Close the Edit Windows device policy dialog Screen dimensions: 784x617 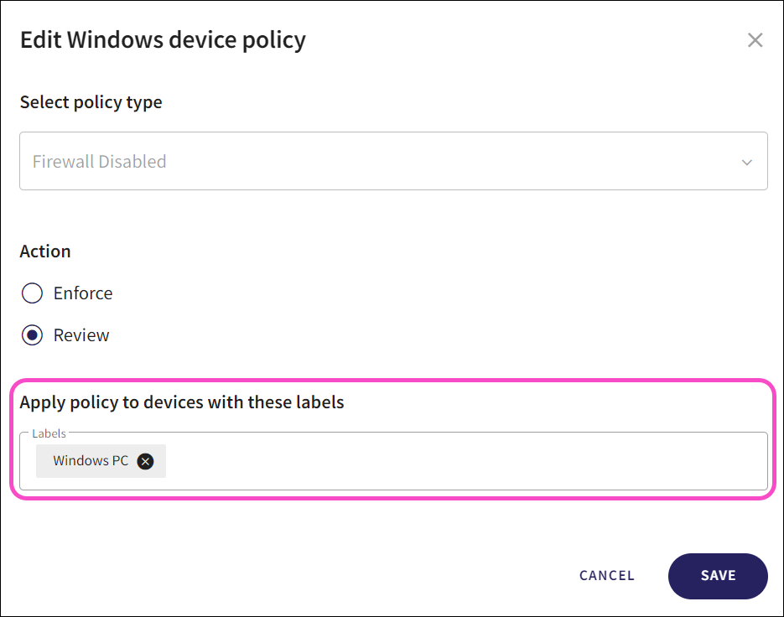755,40
